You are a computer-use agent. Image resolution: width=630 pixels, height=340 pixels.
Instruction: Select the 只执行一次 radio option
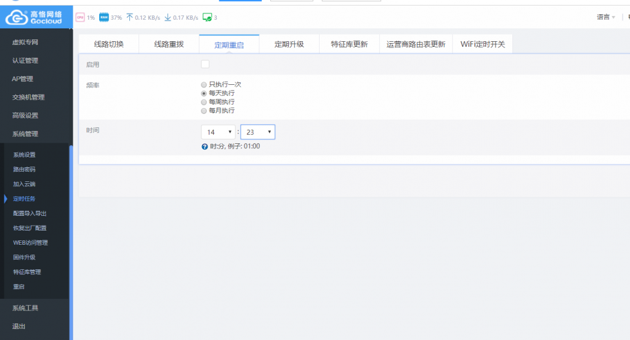coord(204,84)
